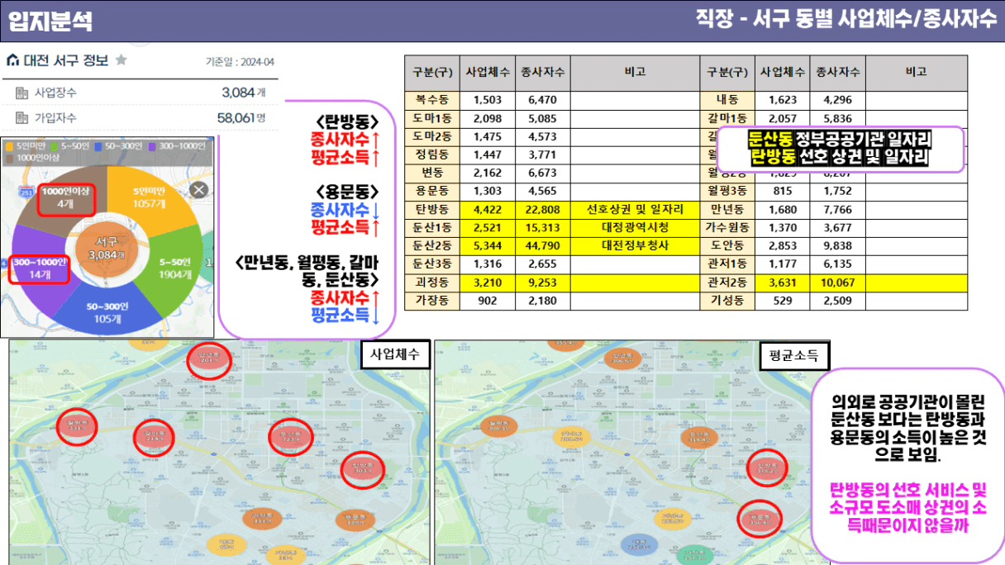Image resolution: width=1005 pixels, height=565 pixels.
Task: Select the 사업체수 map label box
Action: point(394,355)
